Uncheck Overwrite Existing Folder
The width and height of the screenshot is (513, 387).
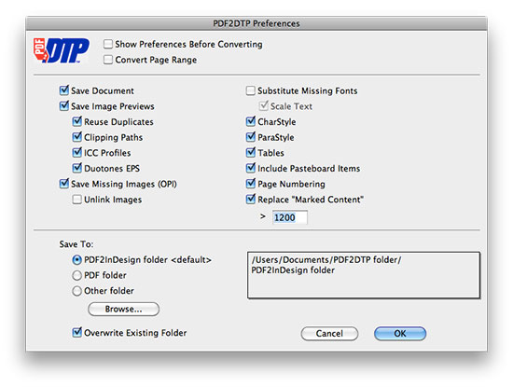[x=77, y=333]
